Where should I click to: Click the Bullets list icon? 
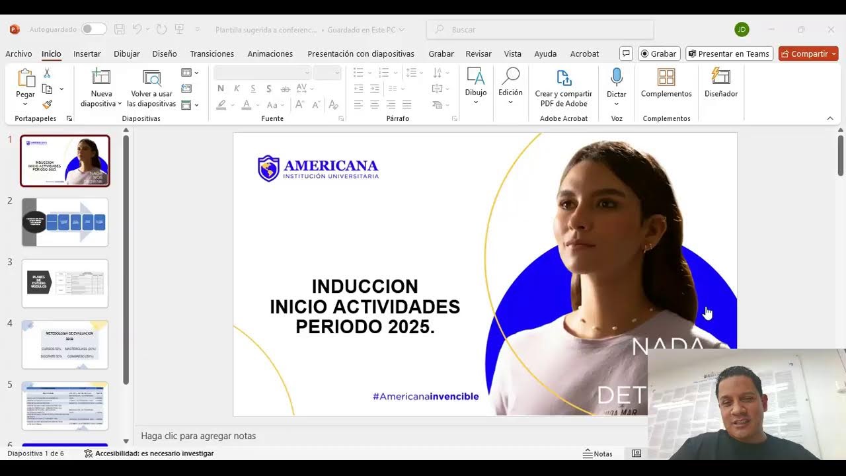click(x=359, y=73)
